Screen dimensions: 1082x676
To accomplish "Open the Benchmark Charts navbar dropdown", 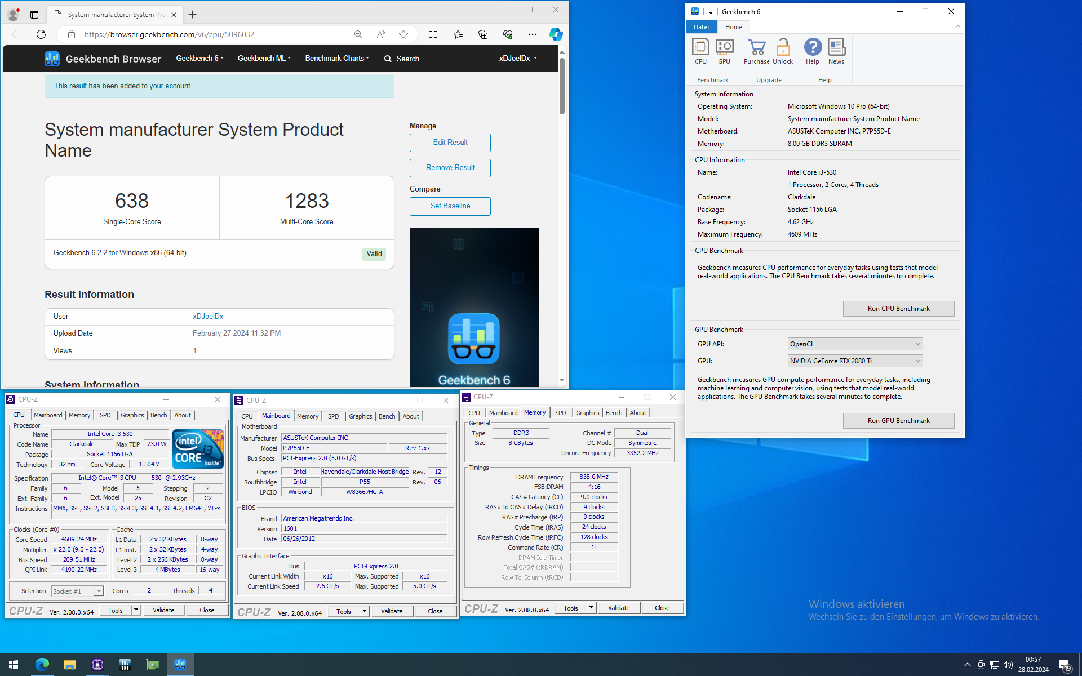I will click(x=337, y=59).
